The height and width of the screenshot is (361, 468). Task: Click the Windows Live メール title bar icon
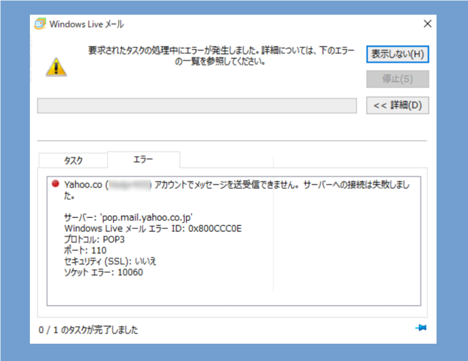click(x=40, y=24)
